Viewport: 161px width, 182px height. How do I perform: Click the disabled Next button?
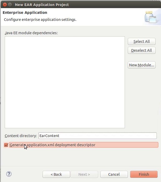84,174
